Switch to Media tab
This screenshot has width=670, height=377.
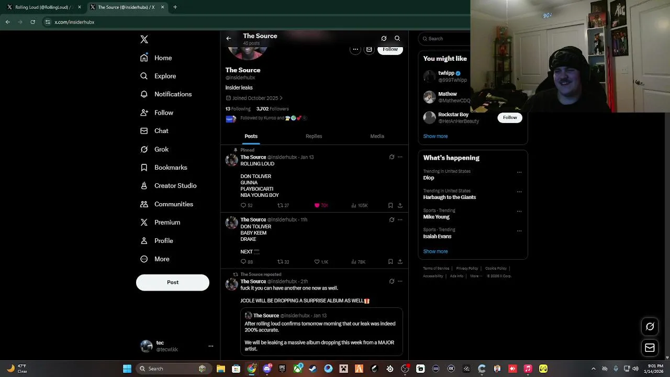[x=377, y=136]
